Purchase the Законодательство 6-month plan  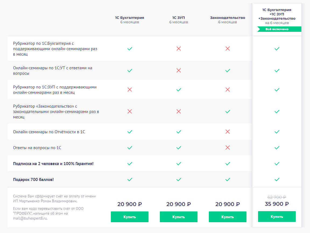point(228,217)
